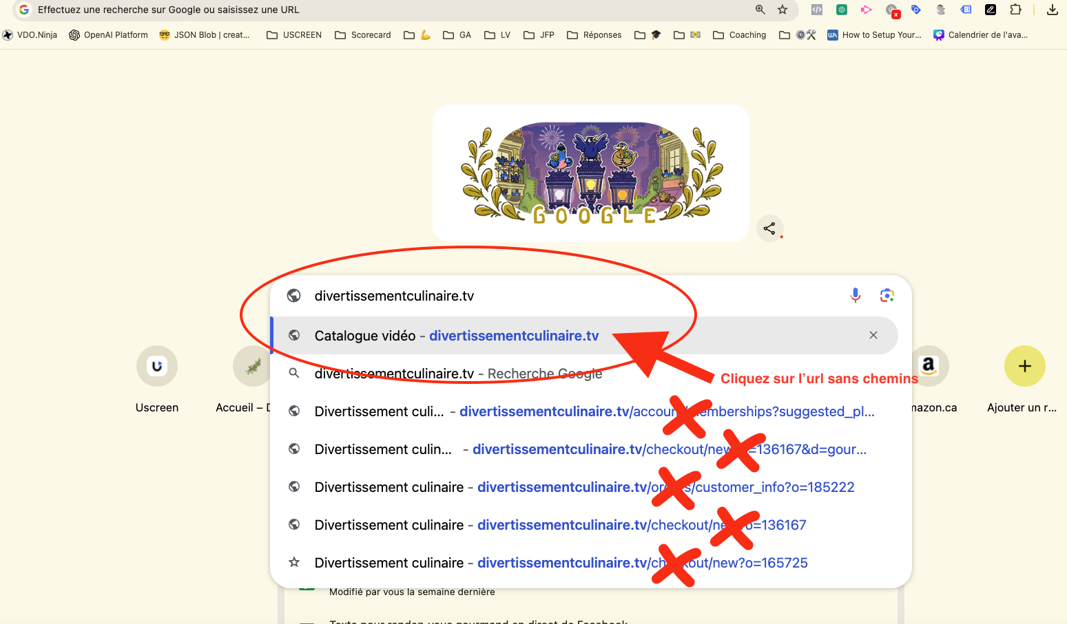1067x624 pixels.
Task: Open the OpenAI Platform bookmark
Action: pyautogui.click(x=108, y=35)
